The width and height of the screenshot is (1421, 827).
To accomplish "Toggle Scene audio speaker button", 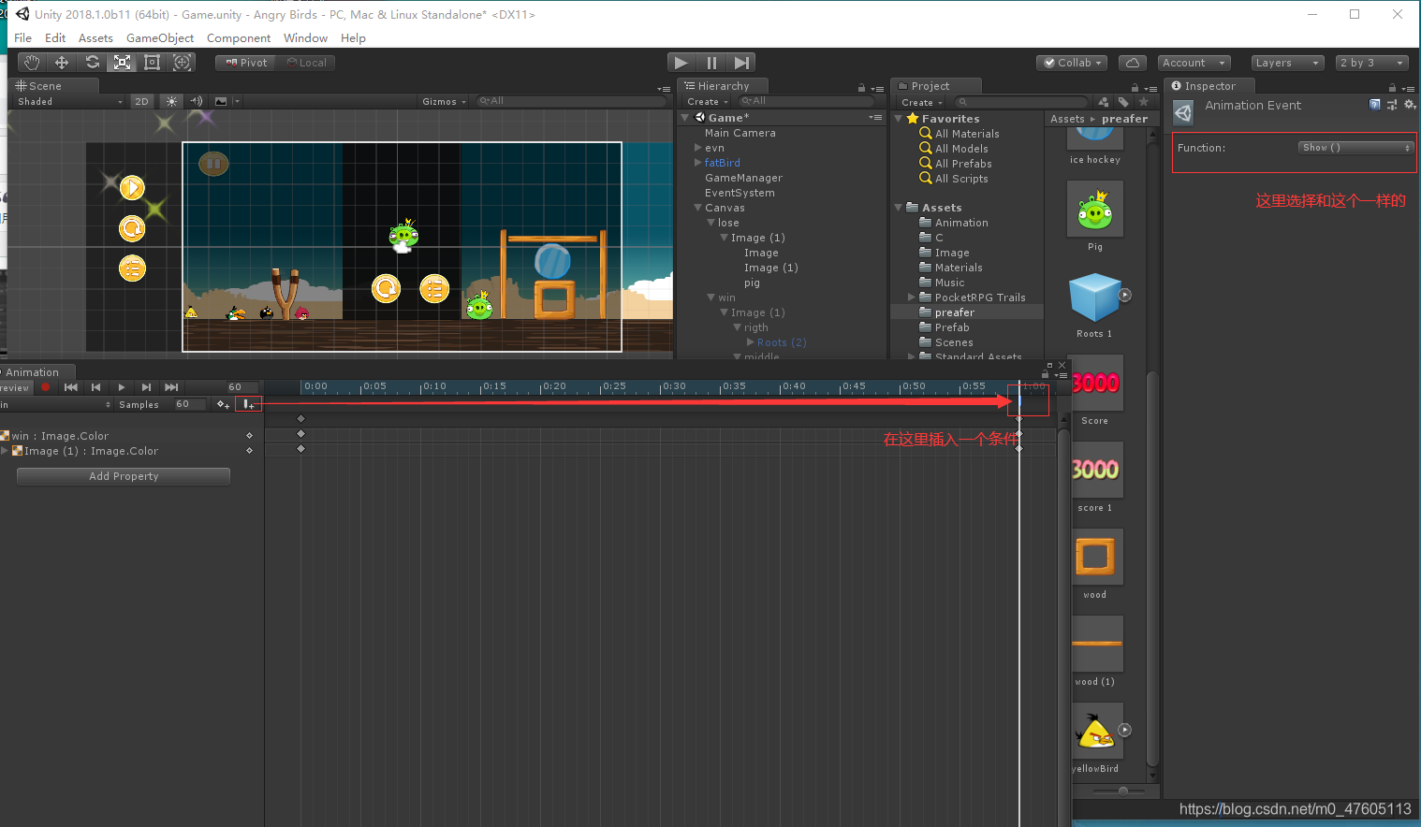I will point(197,101).
